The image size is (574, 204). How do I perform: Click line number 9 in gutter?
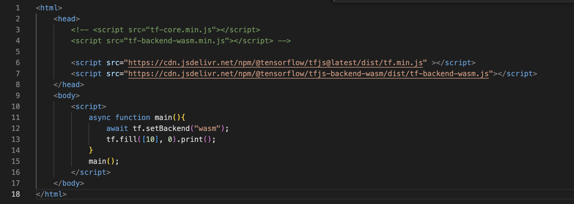tap(18, 96)
